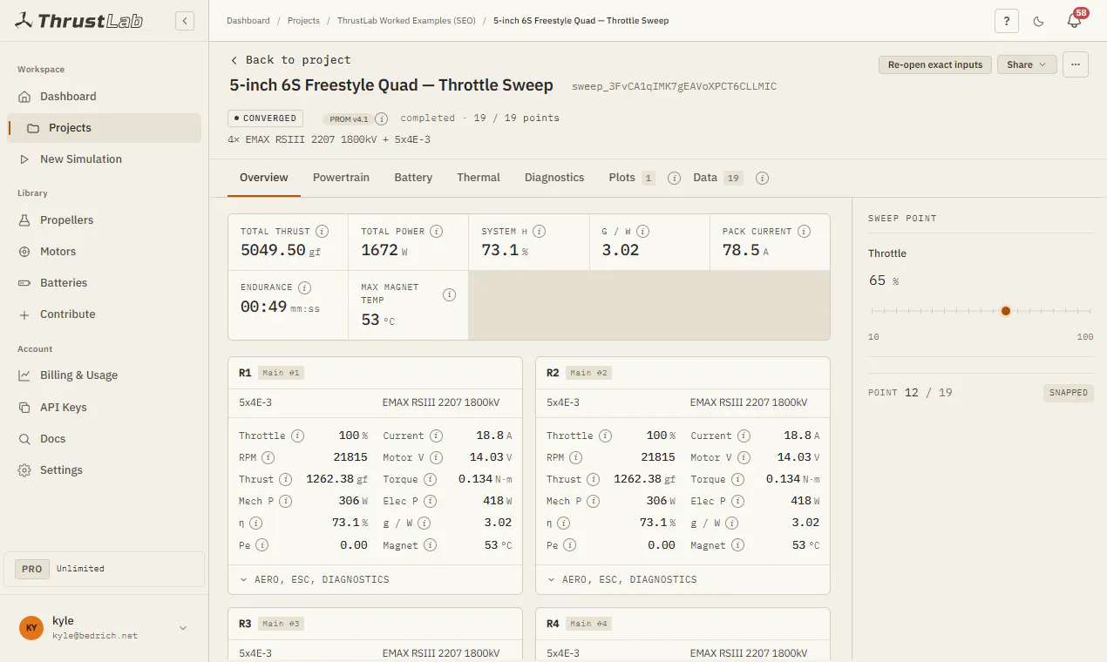Toggle dark mode moon icon

[1039, 22]
